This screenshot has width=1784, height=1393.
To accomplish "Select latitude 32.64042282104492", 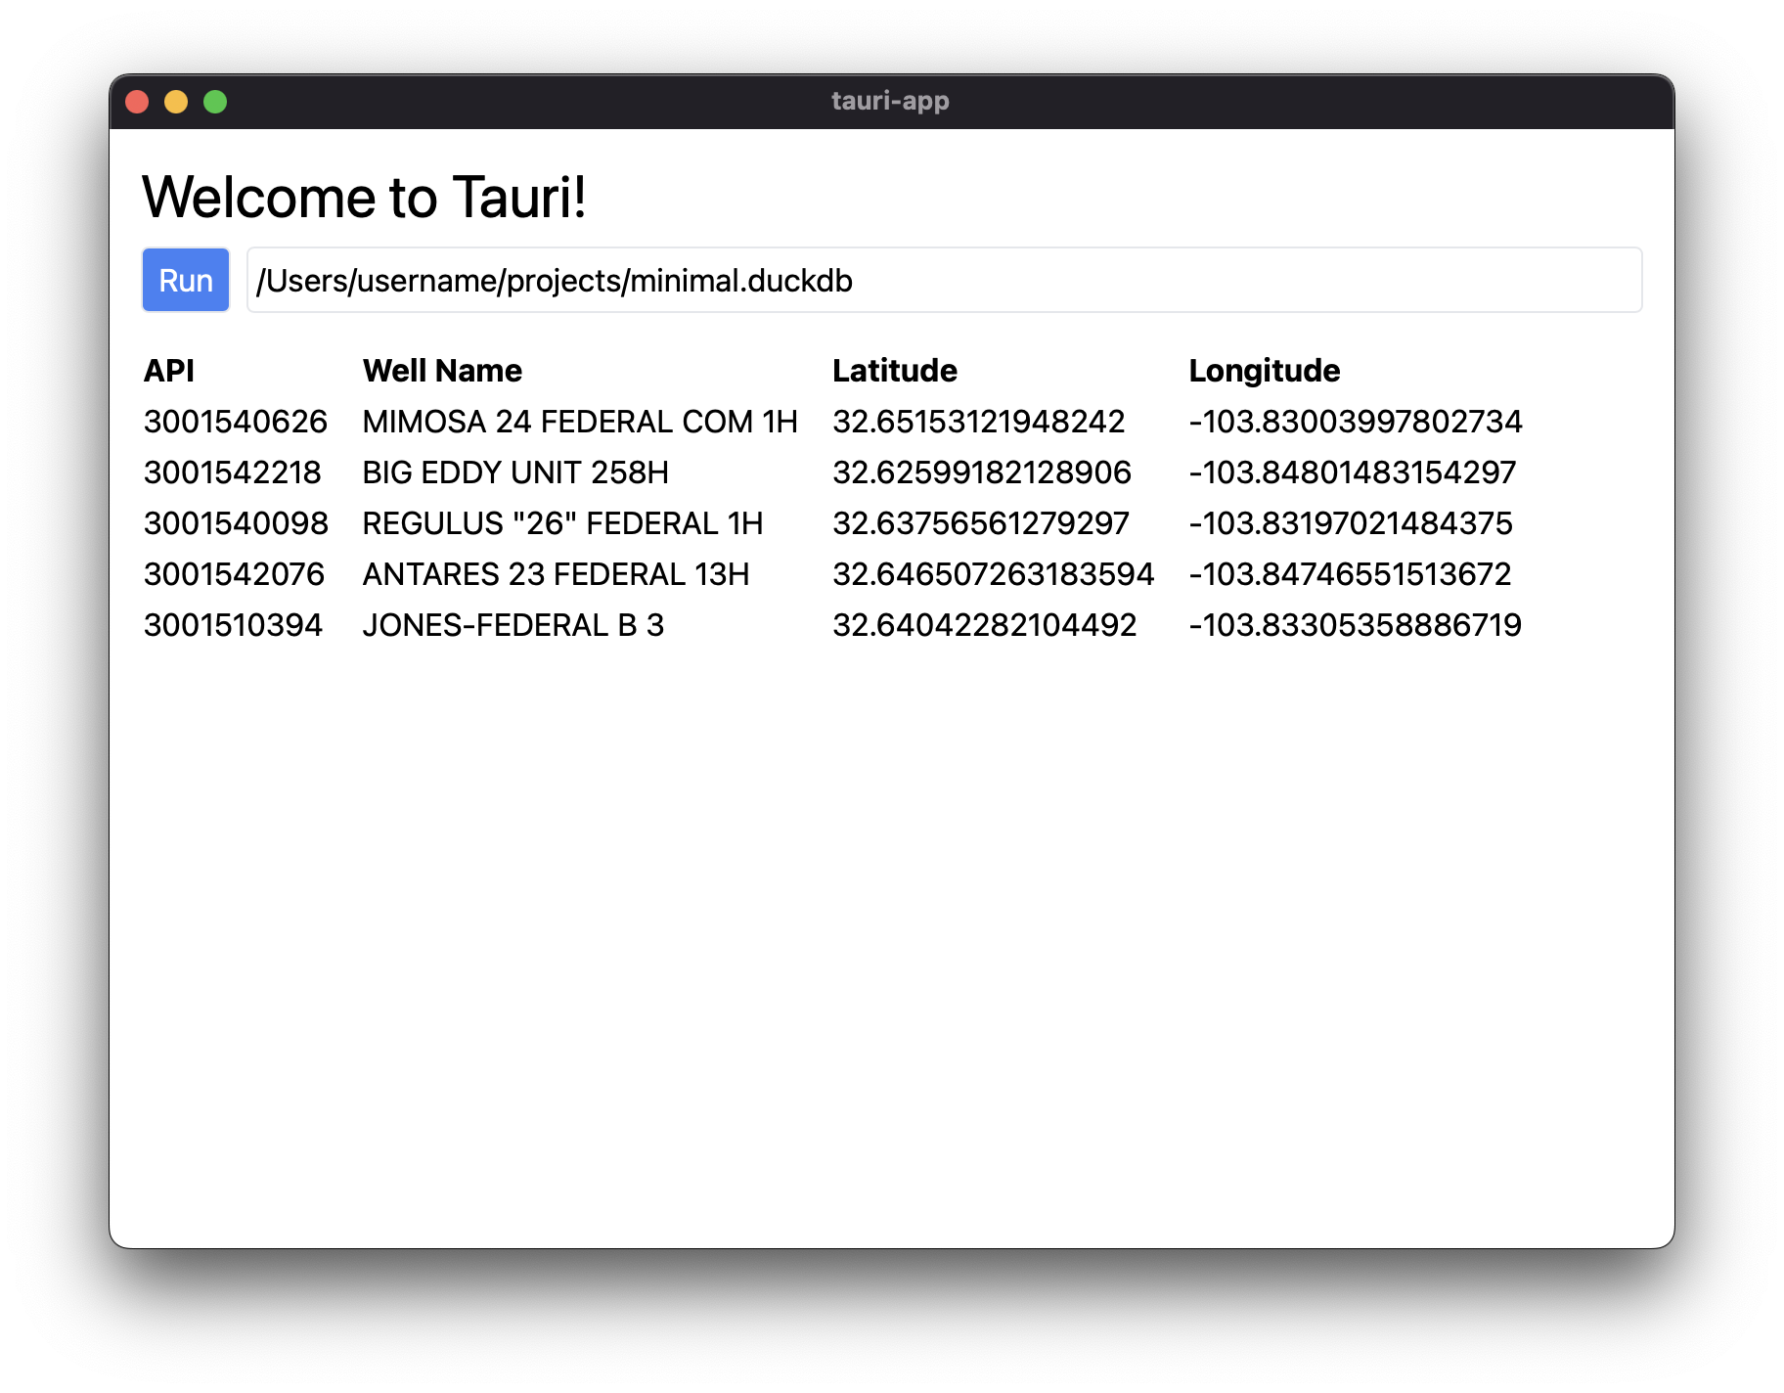I will pos(984,625).
